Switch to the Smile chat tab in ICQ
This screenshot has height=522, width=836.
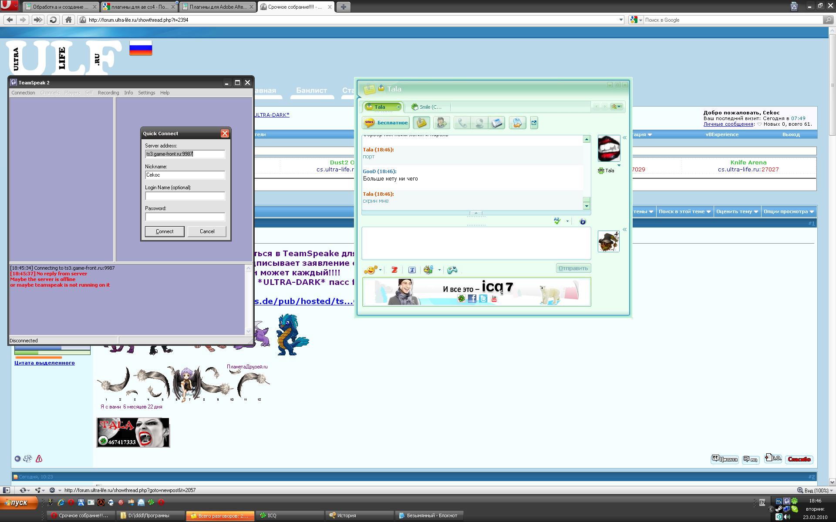click(427, 107)
